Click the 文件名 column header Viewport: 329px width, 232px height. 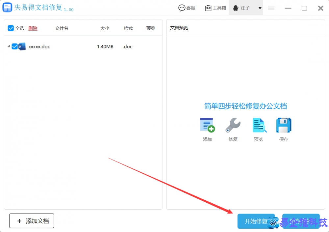coord(62,28)
